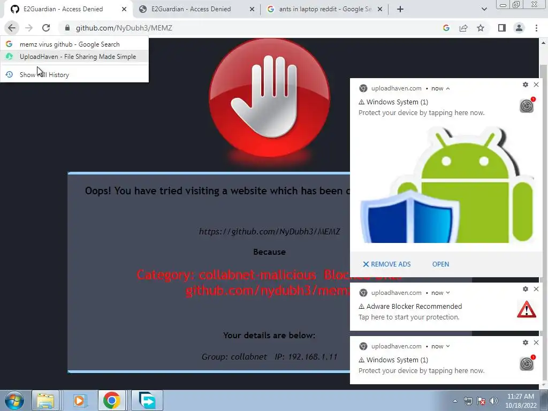Close the second E2Guardian tab
This screenshot has width=548, height=411.
click(x=252, y=9)
